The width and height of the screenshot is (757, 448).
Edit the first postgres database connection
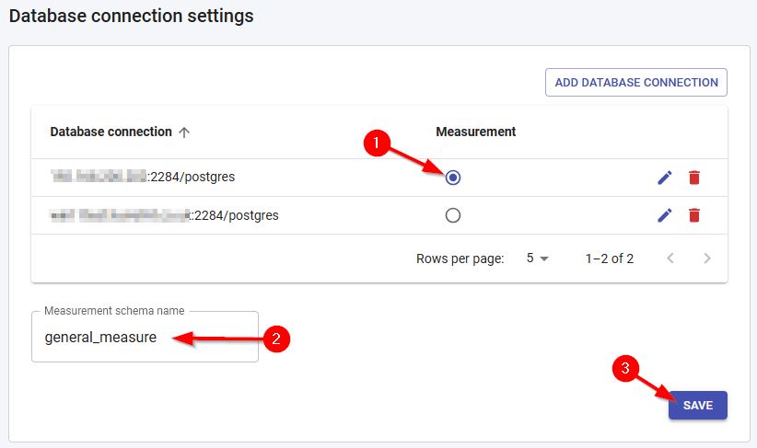pos(665,178)
